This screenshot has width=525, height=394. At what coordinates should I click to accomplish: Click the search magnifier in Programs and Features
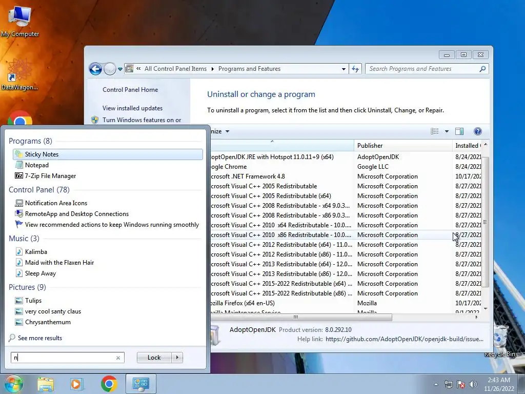(x=482, y=69)
